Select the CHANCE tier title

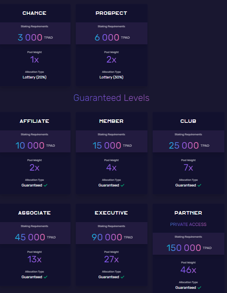tap(34, 13)
